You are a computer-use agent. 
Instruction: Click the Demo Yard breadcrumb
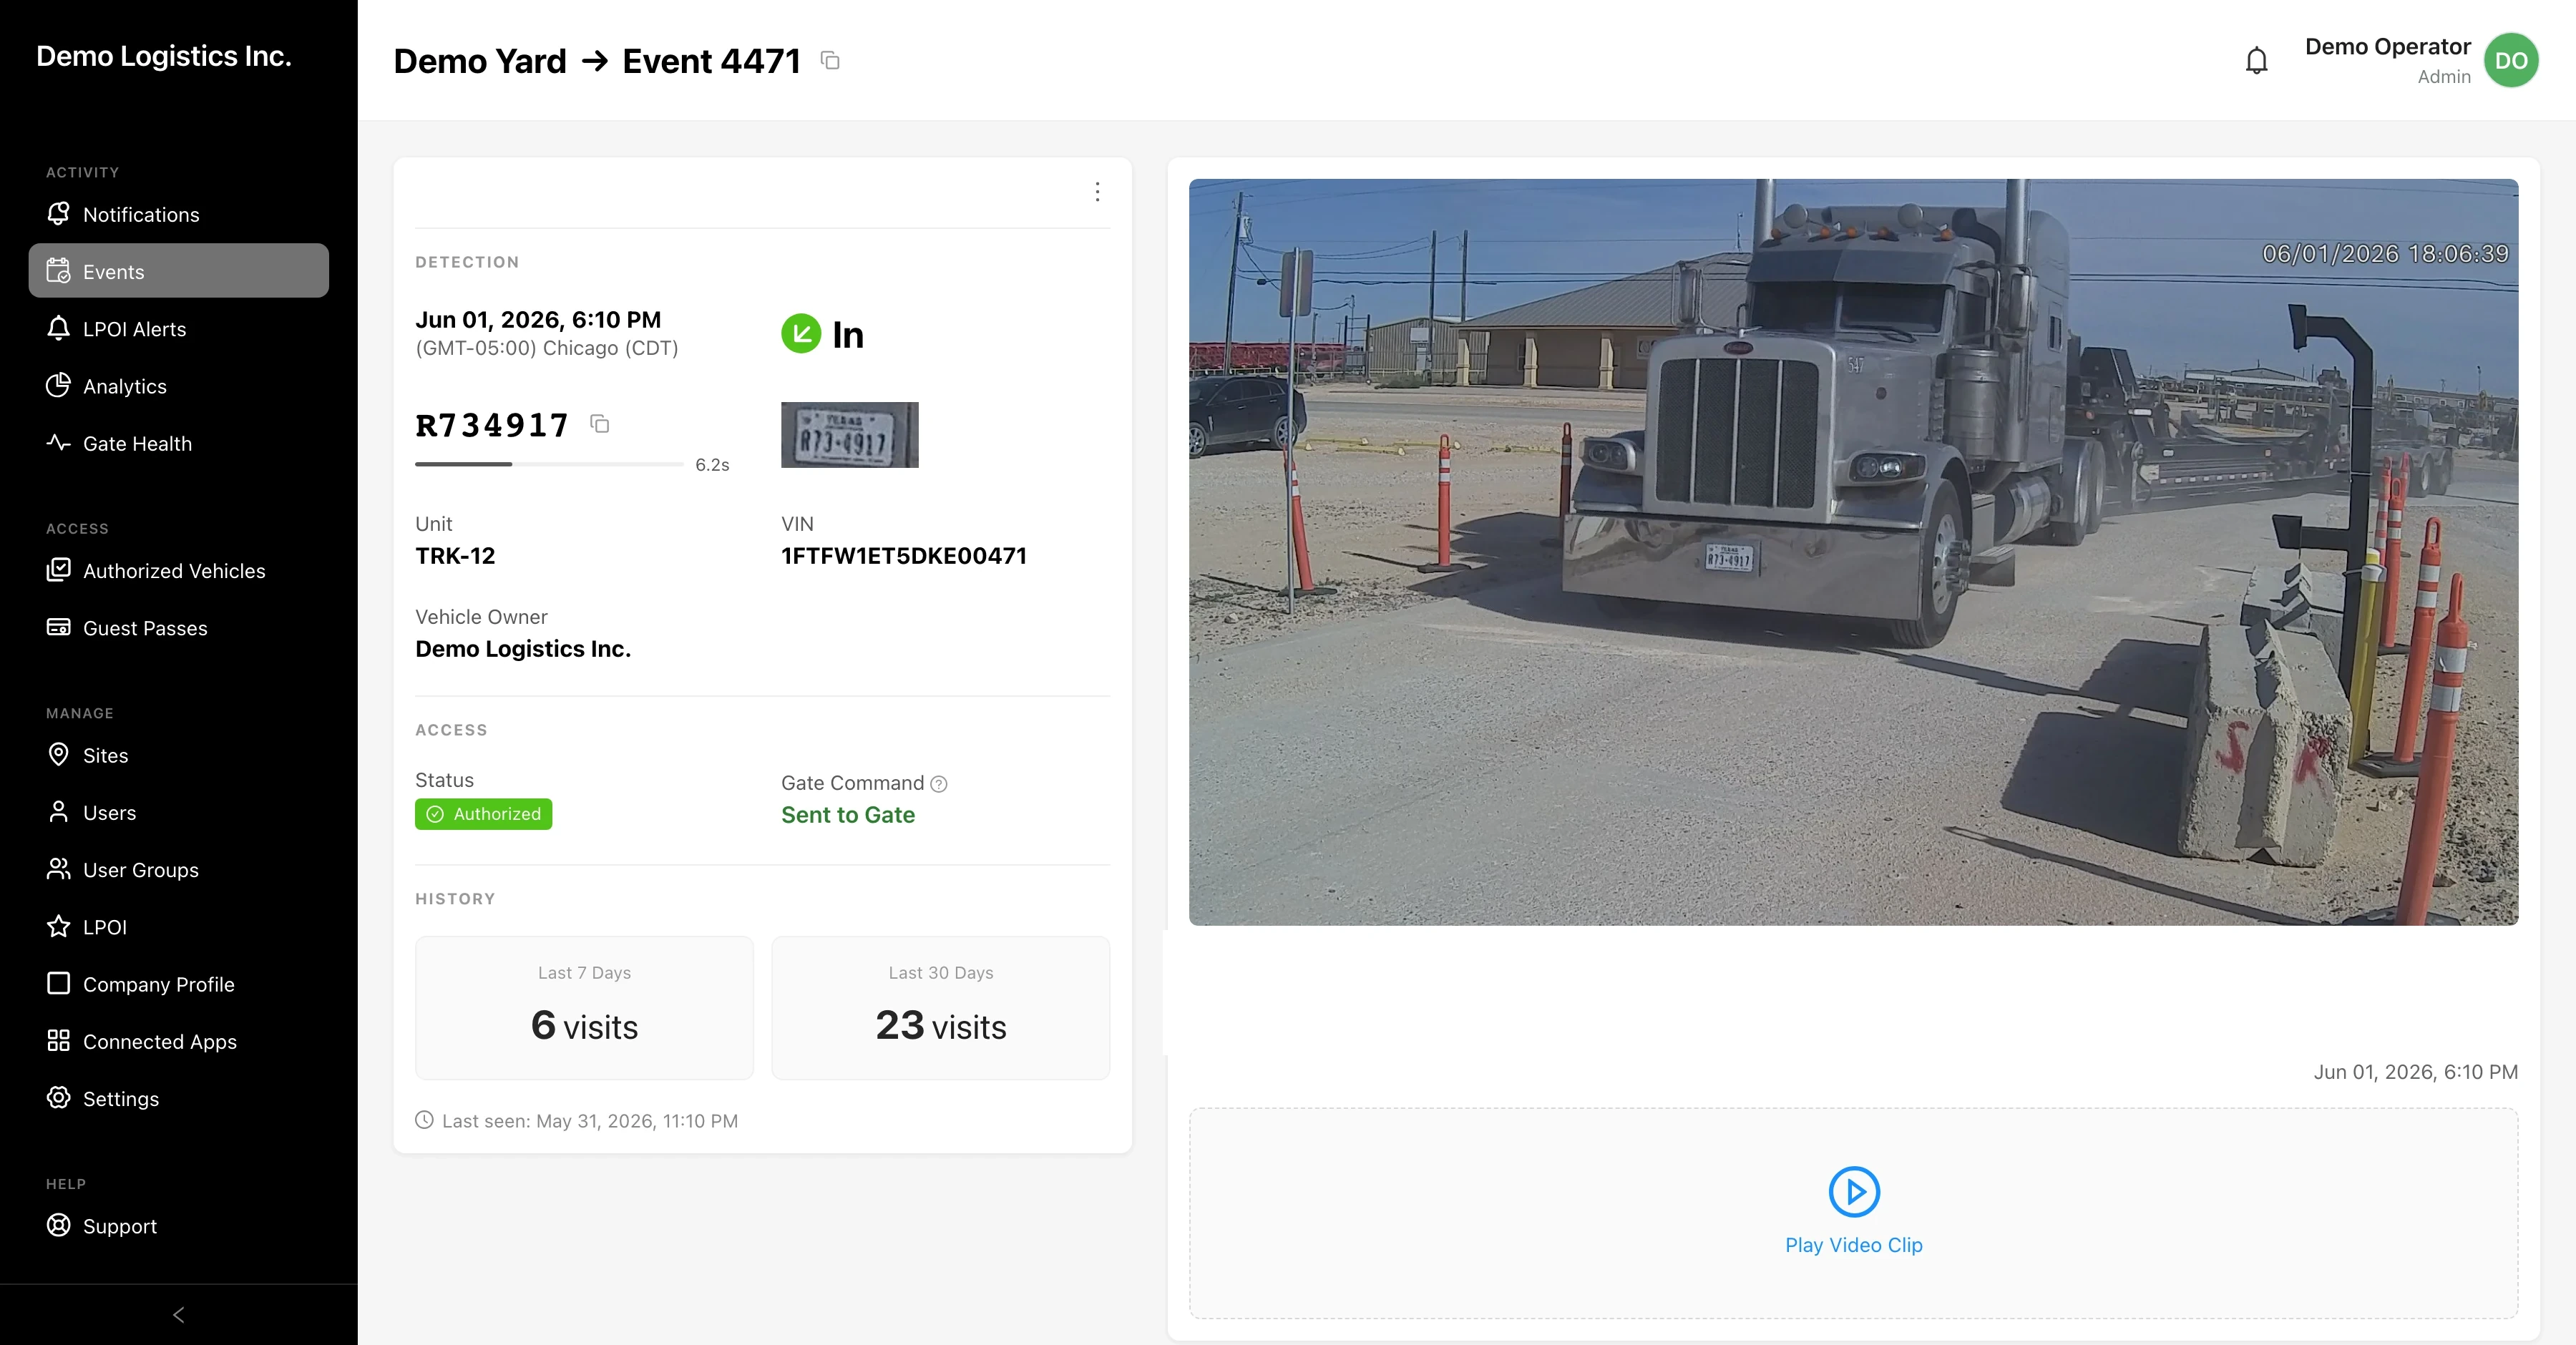480,61
